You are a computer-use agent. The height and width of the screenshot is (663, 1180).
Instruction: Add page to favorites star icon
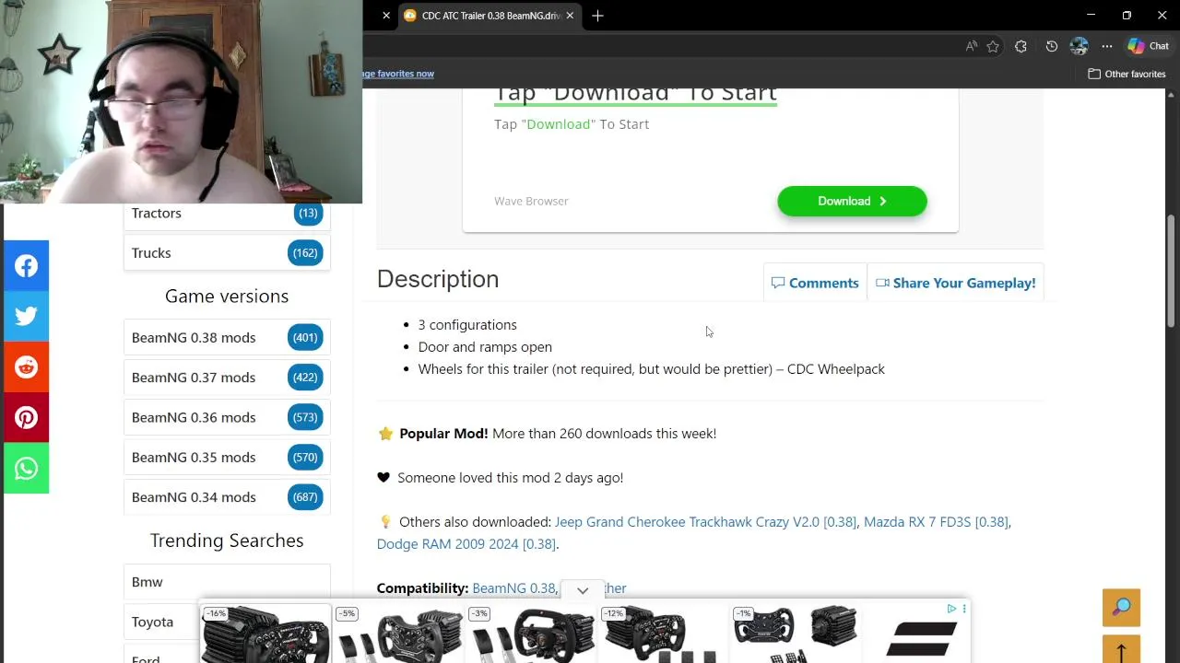coord(993,46)
